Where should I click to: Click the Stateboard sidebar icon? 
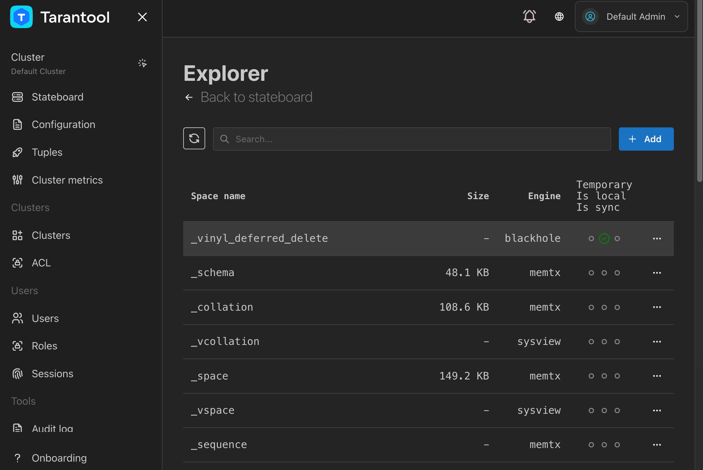(17, 97)
